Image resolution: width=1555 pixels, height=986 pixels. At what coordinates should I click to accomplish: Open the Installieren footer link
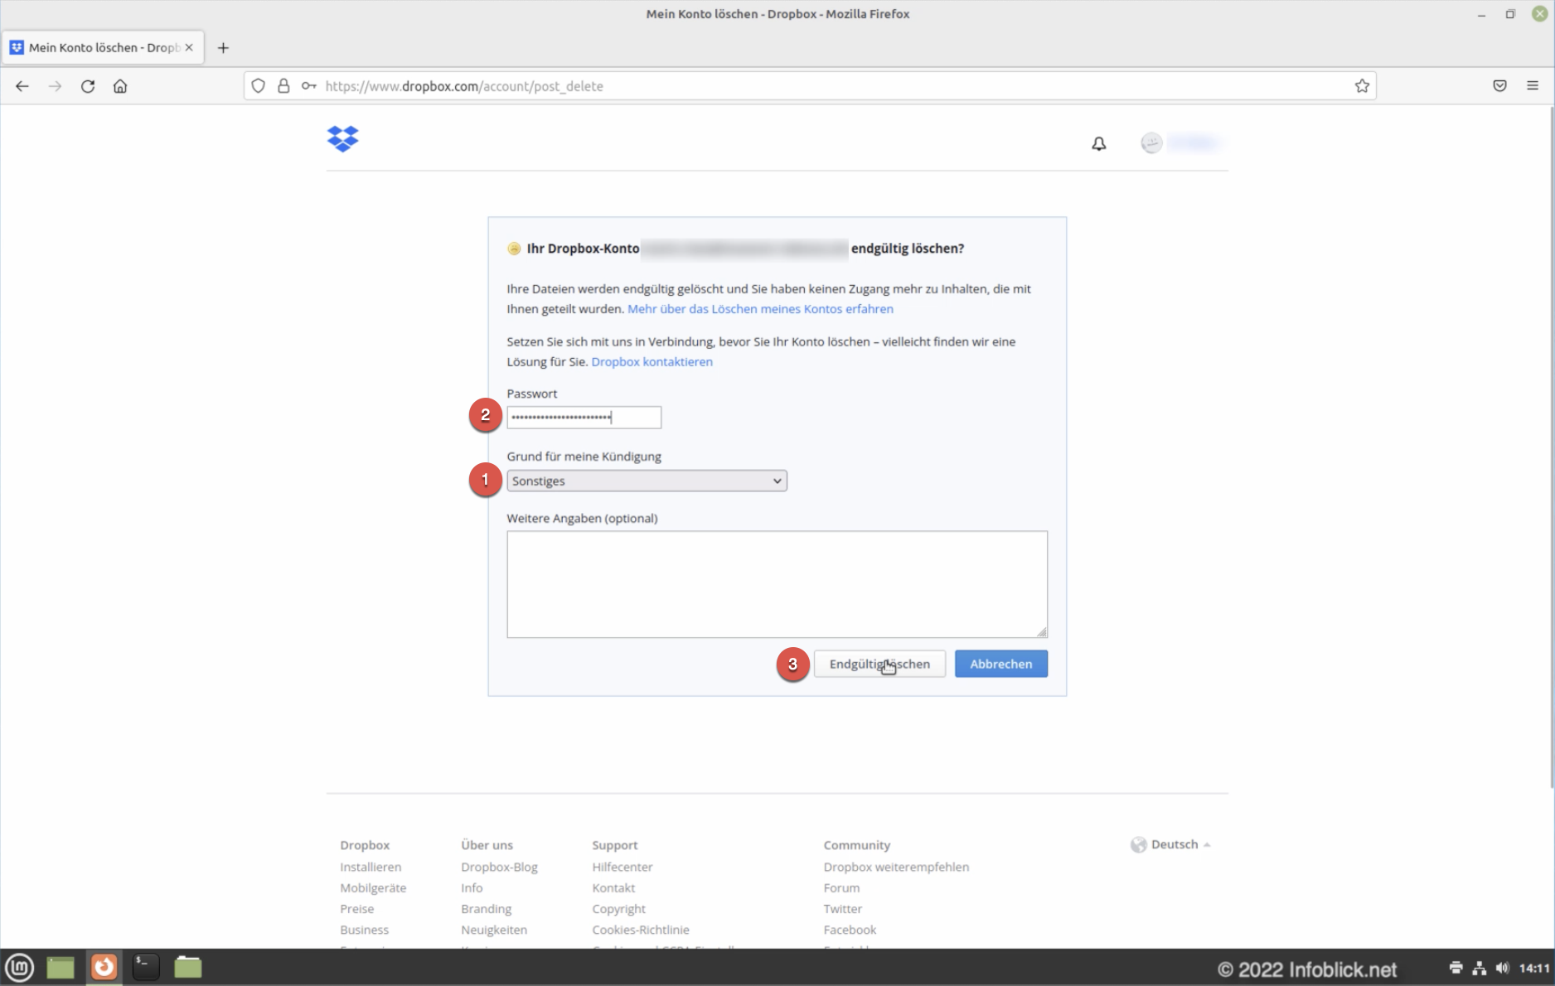(371, 867)
